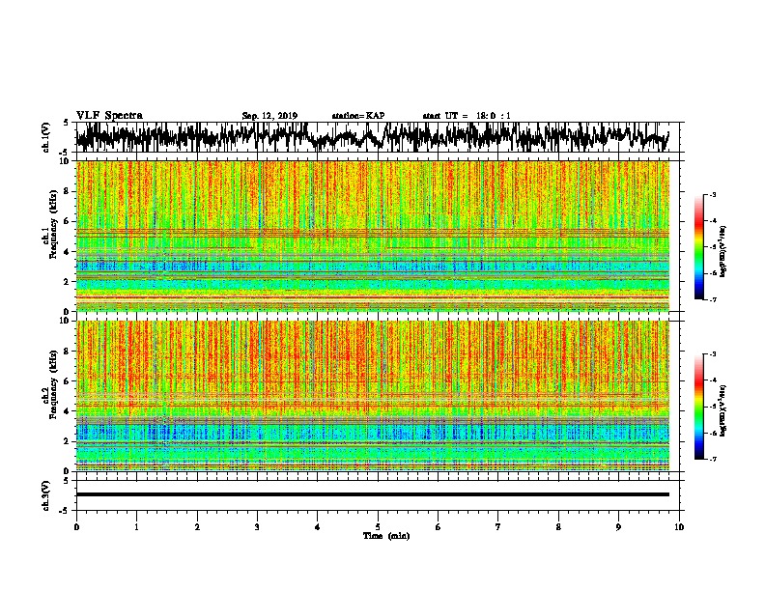Select the "start UT = 18: 0 : 1" text
The width and height of the screenshot is (765, 591).
pyautogui.click(x=467, y=116)
